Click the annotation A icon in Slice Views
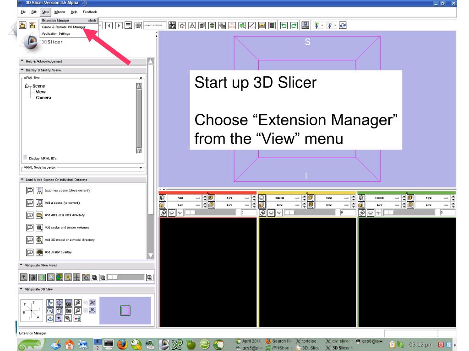This screenshot has height=351, width=469. pyautogui.click(x=50, y=277)
